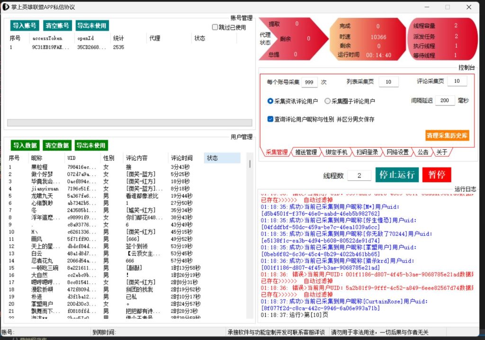Go to the 扫码登录 tab
Screen dimensions: 485x340
(x=367, y=152)
